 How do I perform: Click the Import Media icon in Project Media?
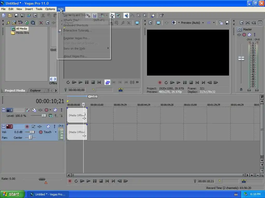coord(14,23)
